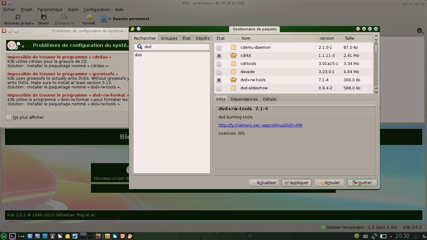
Task: Uncheck the cdrkit package checkbox
Action: (219, 56)
